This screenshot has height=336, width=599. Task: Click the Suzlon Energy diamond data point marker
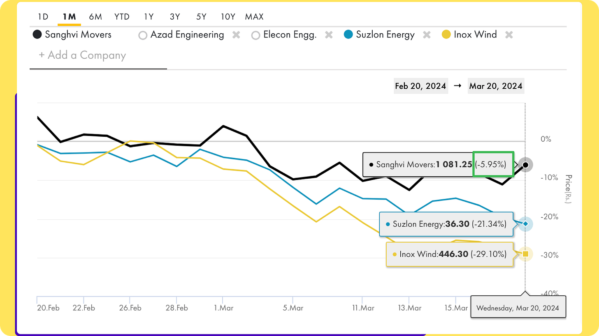pyautogui.click(x=525, y=224)
